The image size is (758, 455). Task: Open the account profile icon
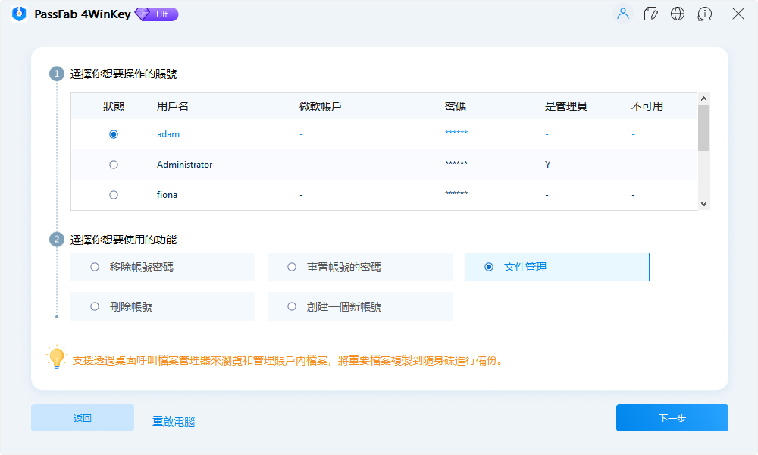click(622, 13)
